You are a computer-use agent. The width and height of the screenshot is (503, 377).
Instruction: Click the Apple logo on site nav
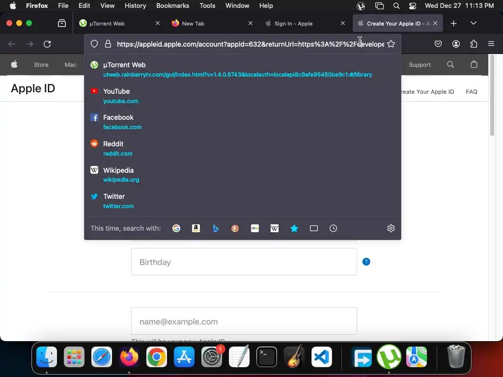click(14, 64)
